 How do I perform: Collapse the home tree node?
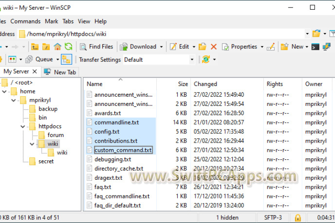(x=4, y=92)
